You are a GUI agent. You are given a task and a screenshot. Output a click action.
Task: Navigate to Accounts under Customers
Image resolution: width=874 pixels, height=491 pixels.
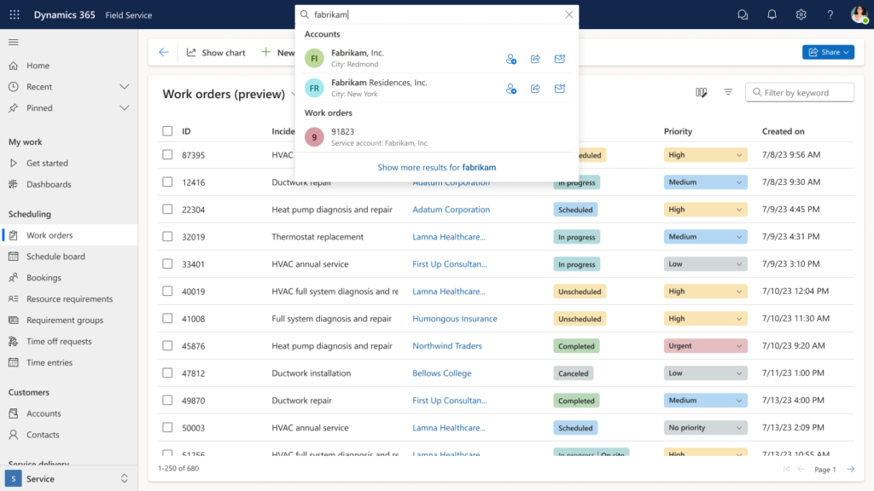[44, 413]
